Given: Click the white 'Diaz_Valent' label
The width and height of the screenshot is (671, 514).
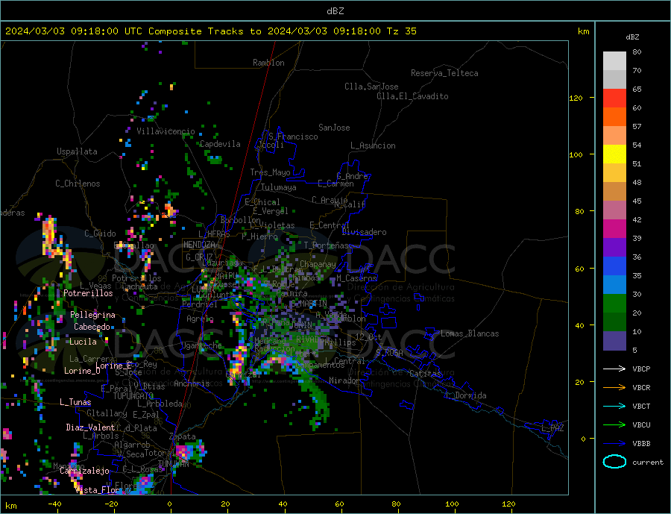Looking at the screenshot, I should [x=90, y=427].
